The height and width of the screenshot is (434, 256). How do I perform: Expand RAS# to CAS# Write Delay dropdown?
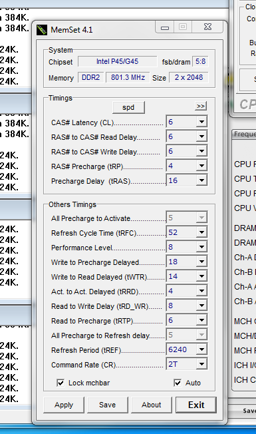(202, 151)
